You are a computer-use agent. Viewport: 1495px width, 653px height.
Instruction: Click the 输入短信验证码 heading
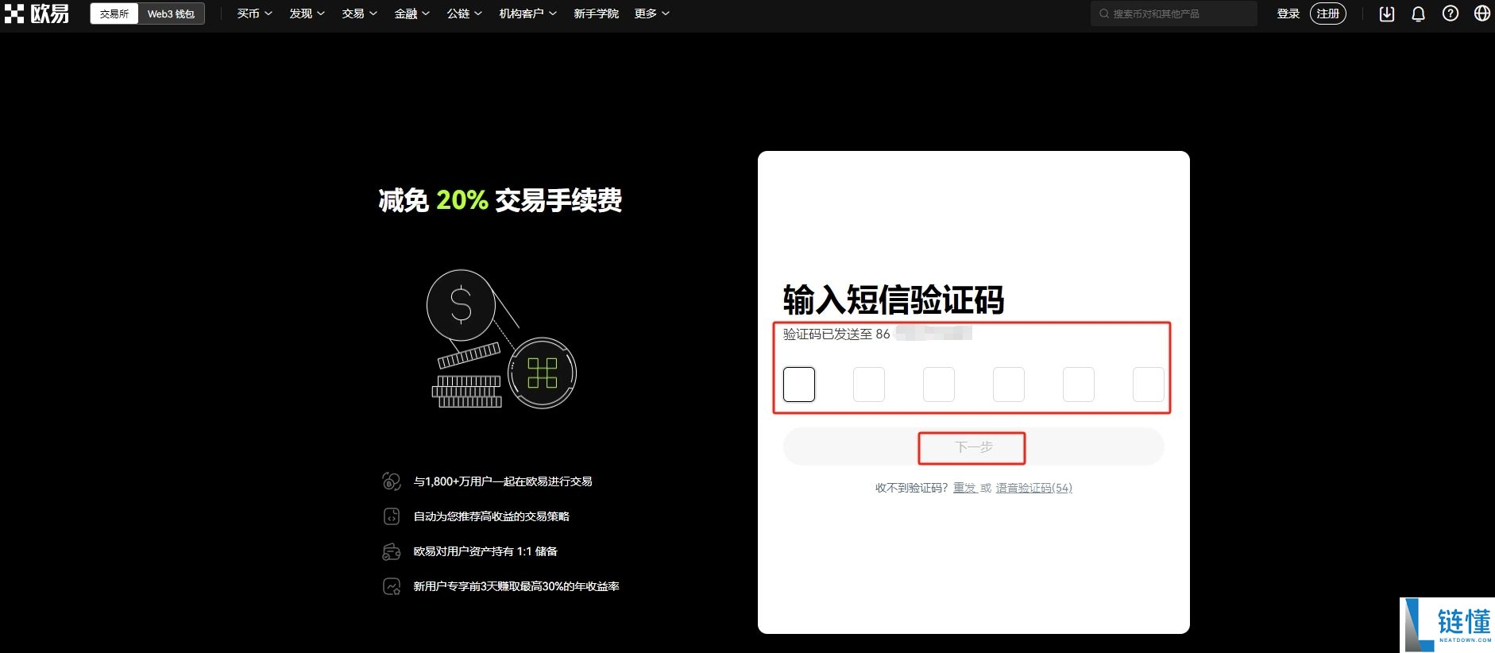pos(894,299)
